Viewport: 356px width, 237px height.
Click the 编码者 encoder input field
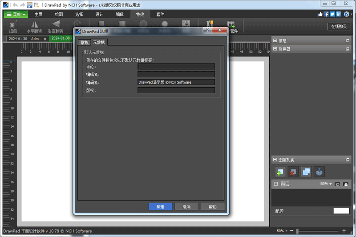click(176, 82)
